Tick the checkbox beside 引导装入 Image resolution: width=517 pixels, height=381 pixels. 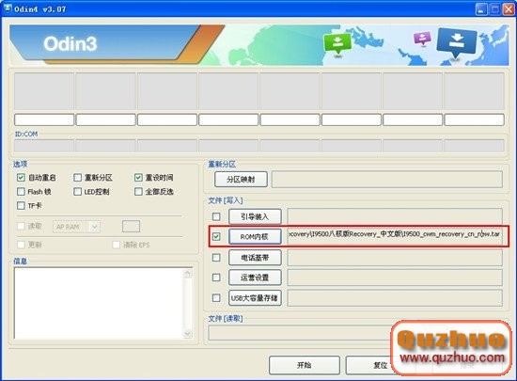click(216, 216)
